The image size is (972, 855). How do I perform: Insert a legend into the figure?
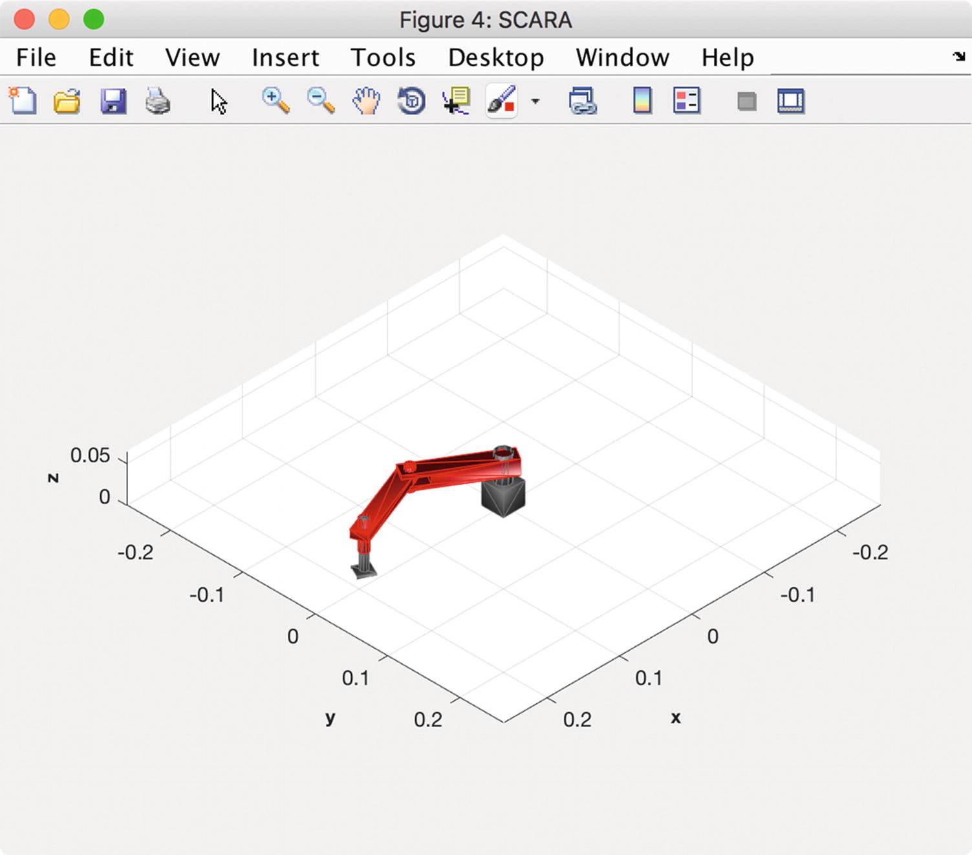686,101
